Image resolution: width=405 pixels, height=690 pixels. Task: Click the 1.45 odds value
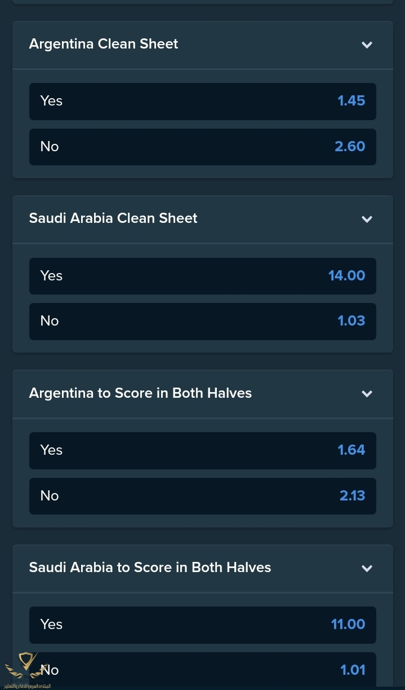(351, 101)
